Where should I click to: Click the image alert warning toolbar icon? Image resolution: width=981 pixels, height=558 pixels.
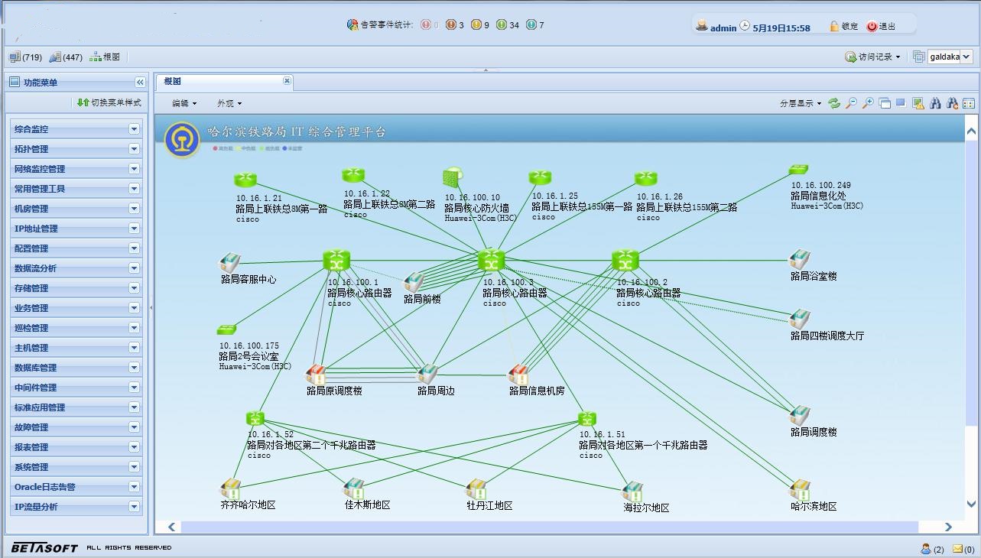(918, 103)
